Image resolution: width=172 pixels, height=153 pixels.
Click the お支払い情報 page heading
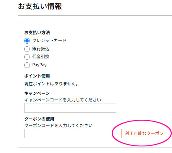[40, 6]
